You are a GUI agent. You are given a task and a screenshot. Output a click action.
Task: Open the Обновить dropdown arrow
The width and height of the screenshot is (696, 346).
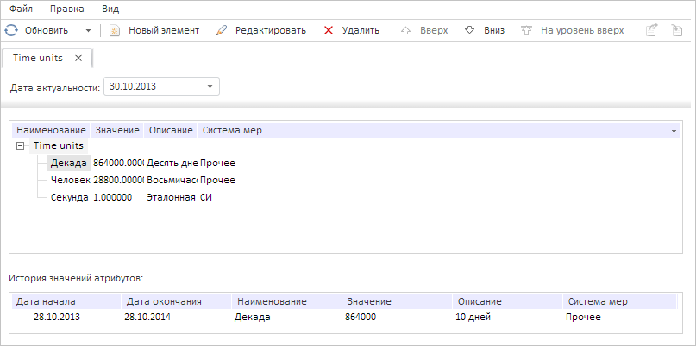click(x=88, y=30)
